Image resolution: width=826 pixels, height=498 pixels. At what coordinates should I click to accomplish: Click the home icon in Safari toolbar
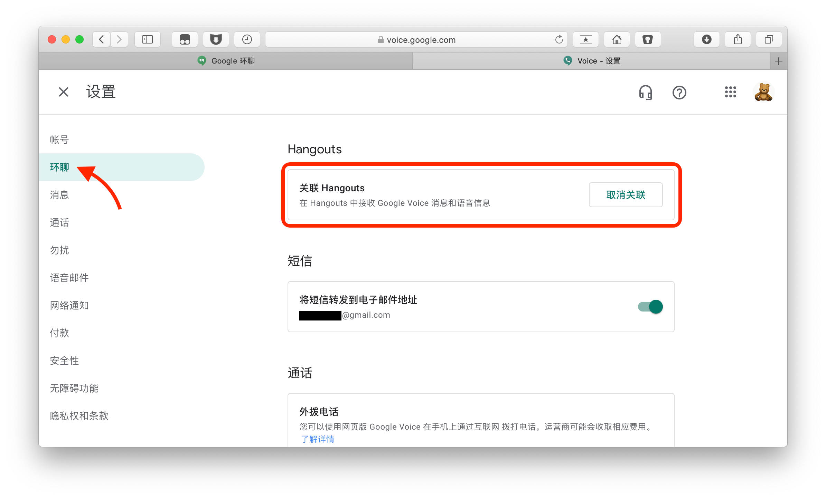[x=617, y=40]
